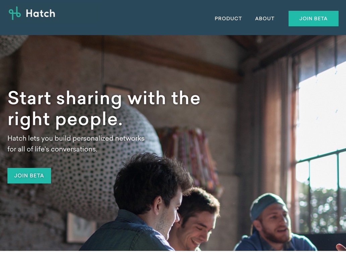
Task: Click the 'right people.' headline line
Action: point(65,119)
